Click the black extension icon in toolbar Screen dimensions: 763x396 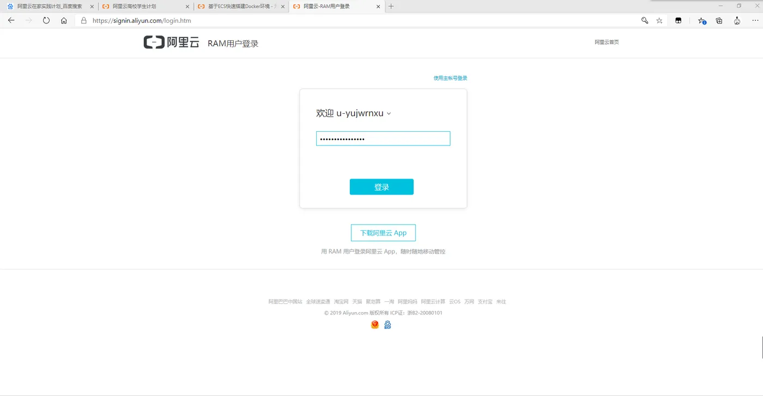pos(679,21)
